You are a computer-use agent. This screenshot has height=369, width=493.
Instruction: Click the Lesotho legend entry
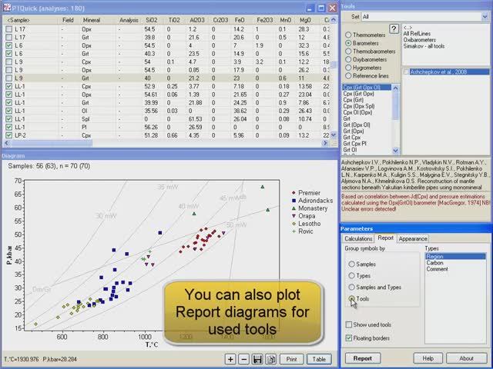306,224
